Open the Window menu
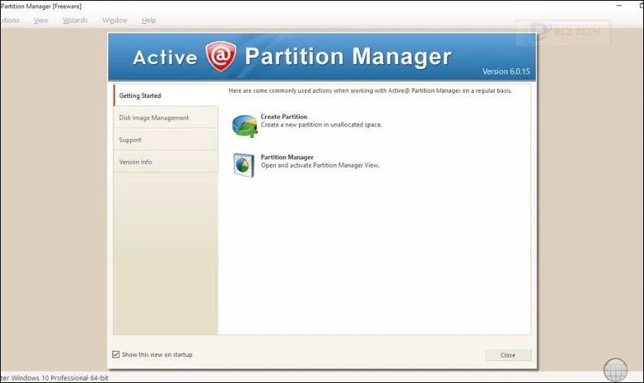 114,20
